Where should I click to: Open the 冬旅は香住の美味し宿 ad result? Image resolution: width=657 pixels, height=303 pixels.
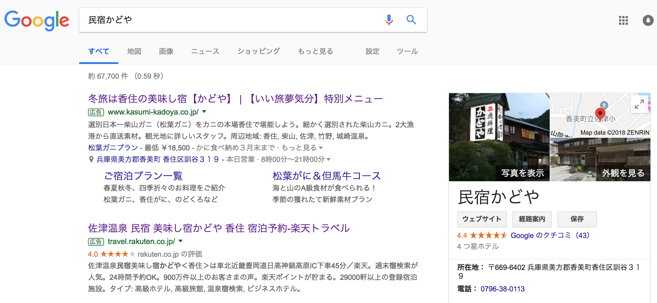pos(236,99)
